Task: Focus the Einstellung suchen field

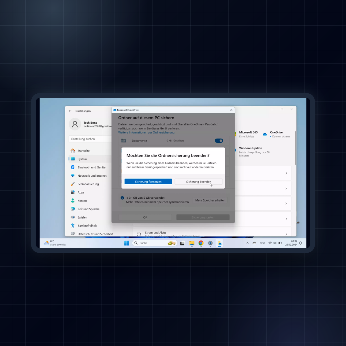Action: pos(90,139)
